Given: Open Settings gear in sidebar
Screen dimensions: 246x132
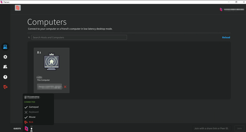Looking at the screenshot, I should click(5, 57).
